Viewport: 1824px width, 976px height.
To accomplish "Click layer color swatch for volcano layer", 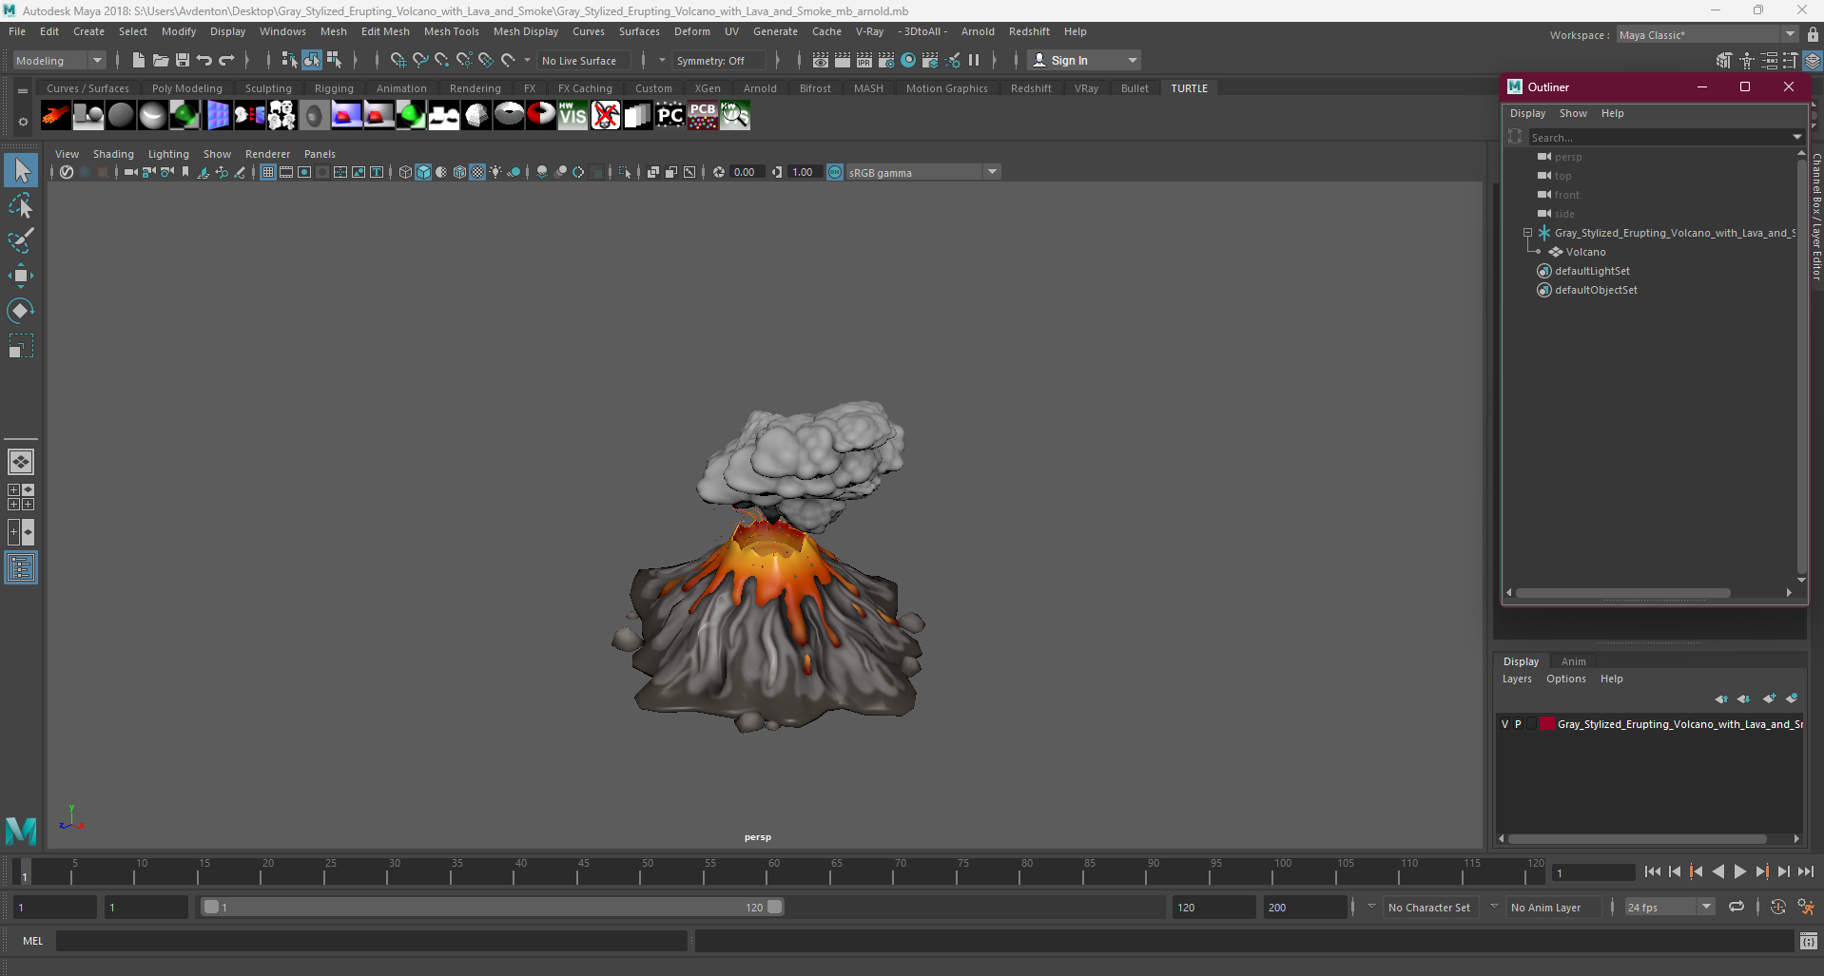I will [x=1547, y=724].
